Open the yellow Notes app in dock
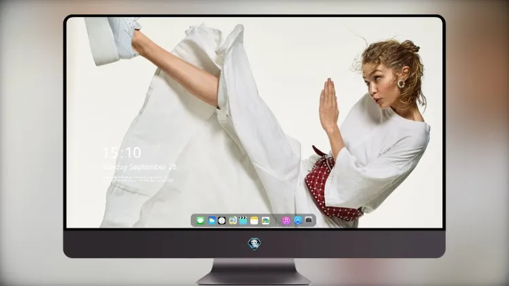The image size is (509, 286). pyautogui.click(x=254, y=220)
